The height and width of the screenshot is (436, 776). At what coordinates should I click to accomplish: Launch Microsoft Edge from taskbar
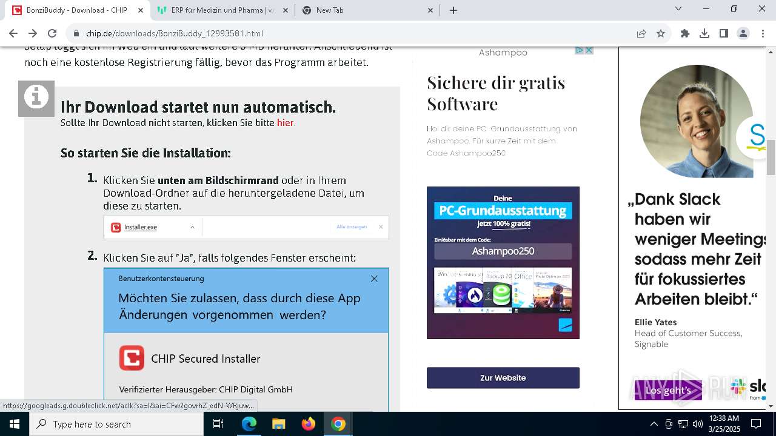coord(249,424)
